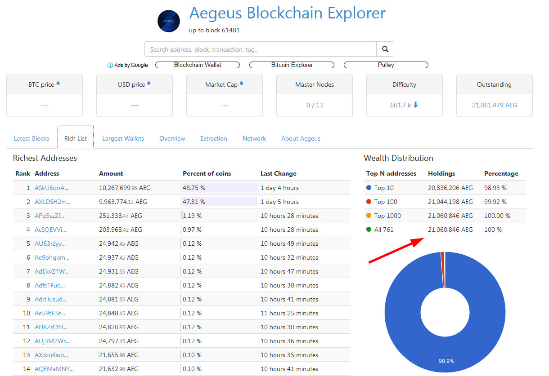Viewport: 549px width, 376px height.
Task: Click the search magnifier button
Action: 385,49
